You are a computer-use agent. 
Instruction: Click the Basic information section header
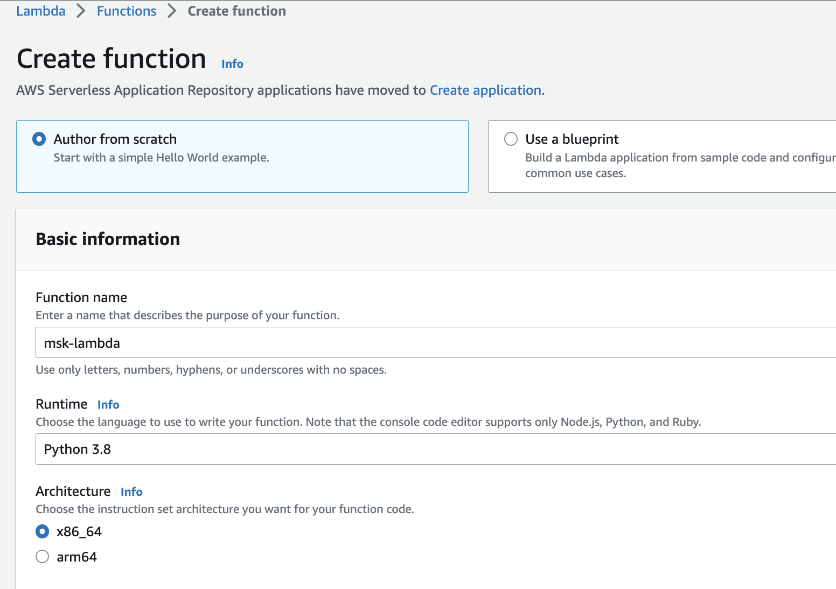[108, 239]
